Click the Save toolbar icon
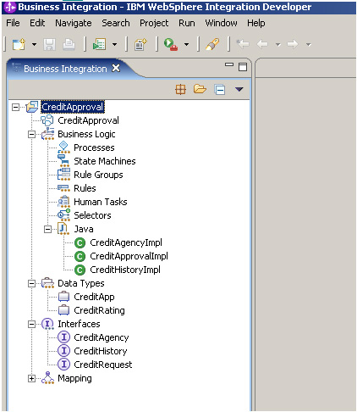The width and height of the screenshot is (357, 412). (x=49, y=44)
